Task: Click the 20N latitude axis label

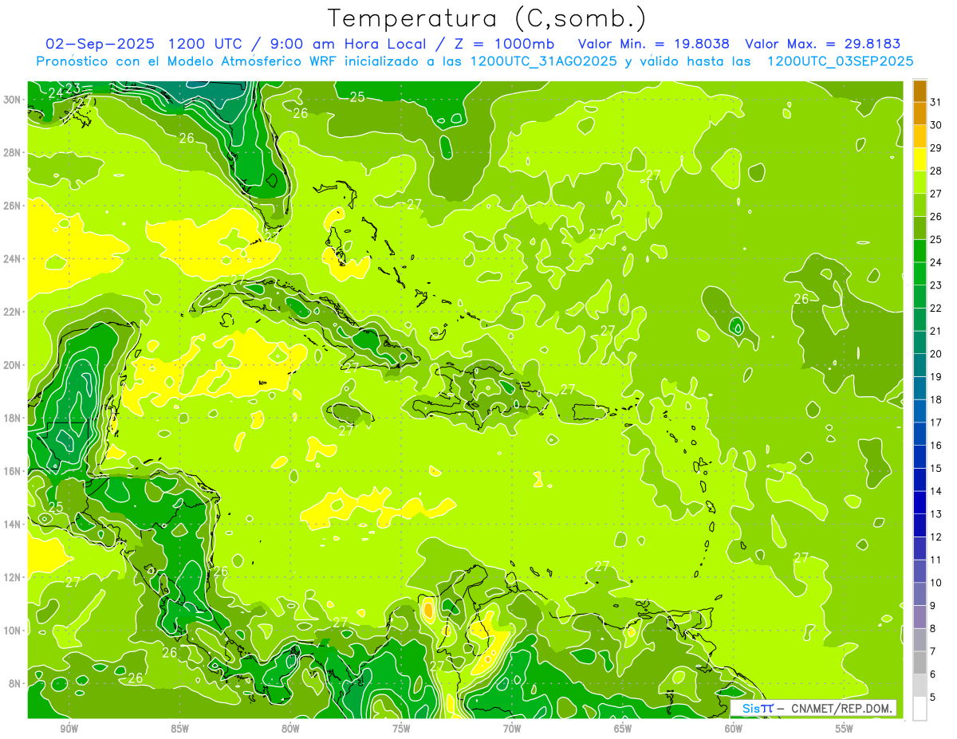Action: (13, 364)
